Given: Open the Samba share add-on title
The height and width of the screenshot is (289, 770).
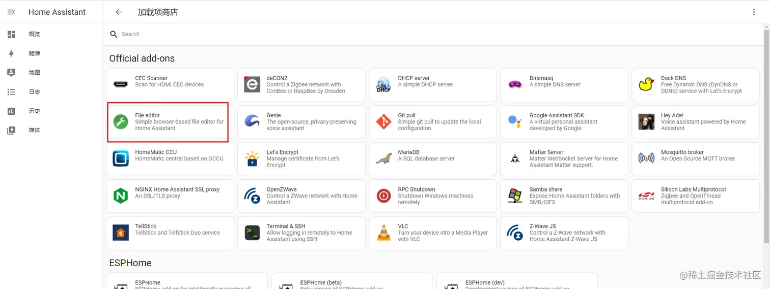Looking at the screenshot, I should 546,189.
